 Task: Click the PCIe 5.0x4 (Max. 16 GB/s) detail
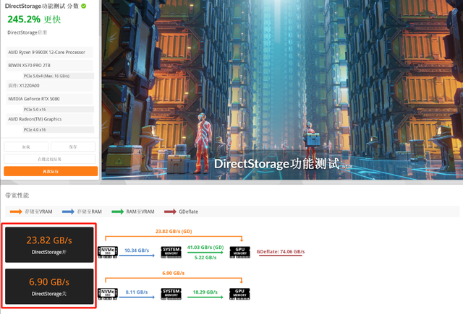coord(59,76)
